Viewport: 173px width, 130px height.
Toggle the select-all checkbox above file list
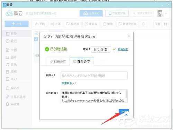click(x=36, y=33)
